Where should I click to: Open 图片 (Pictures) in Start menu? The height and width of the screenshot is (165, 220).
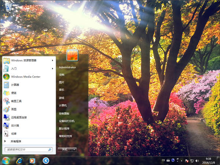click(62, 82)
